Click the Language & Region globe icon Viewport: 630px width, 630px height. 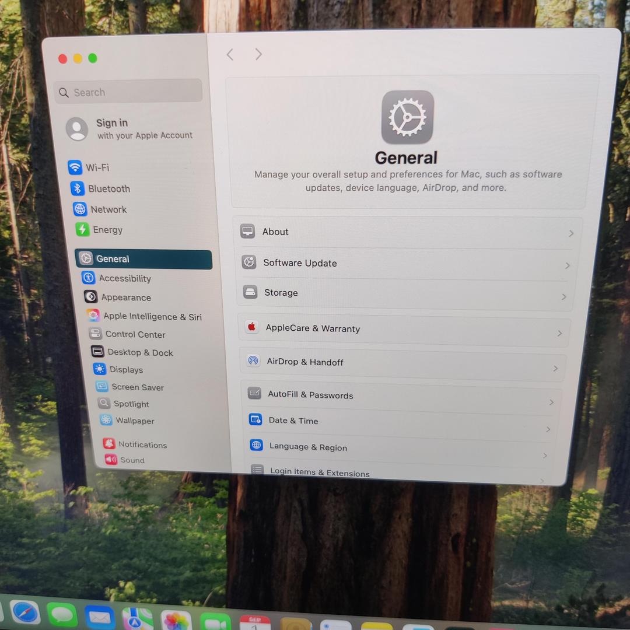click(x=256, y=444)
